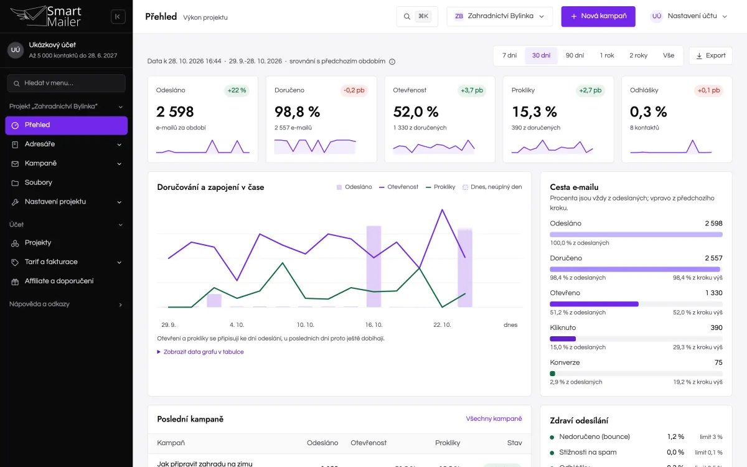747x467 pixels.
Task: Toggle Prokliky series in chart legend
Action: tap(440, 187)
